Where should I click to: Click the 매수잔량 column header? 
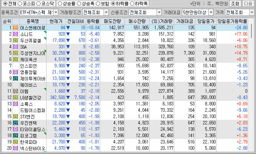[137, 21]
